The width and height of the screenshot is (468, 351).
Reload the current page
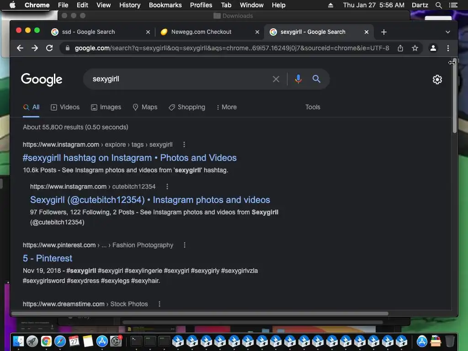click(49, 48)
